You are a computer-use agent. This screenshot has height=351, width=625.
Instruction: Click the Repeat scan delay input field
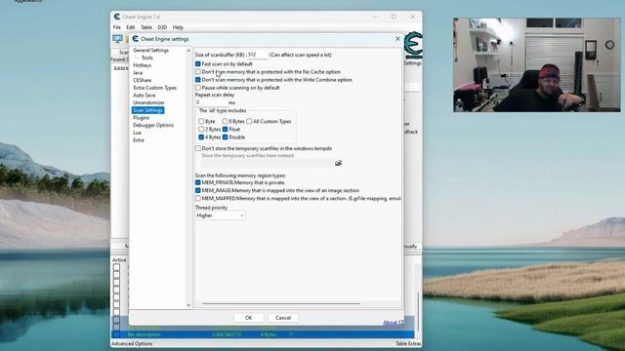211,102
